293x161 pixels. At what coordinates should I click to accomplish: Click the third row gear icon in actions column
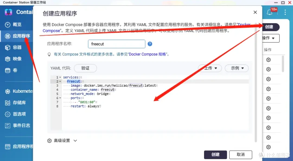coord(269,79)
